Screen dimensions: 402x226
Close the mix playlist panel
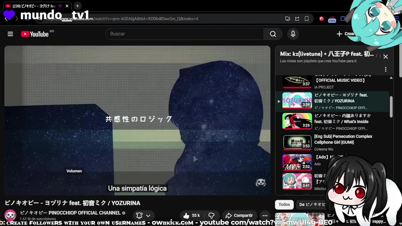(386, 56)
